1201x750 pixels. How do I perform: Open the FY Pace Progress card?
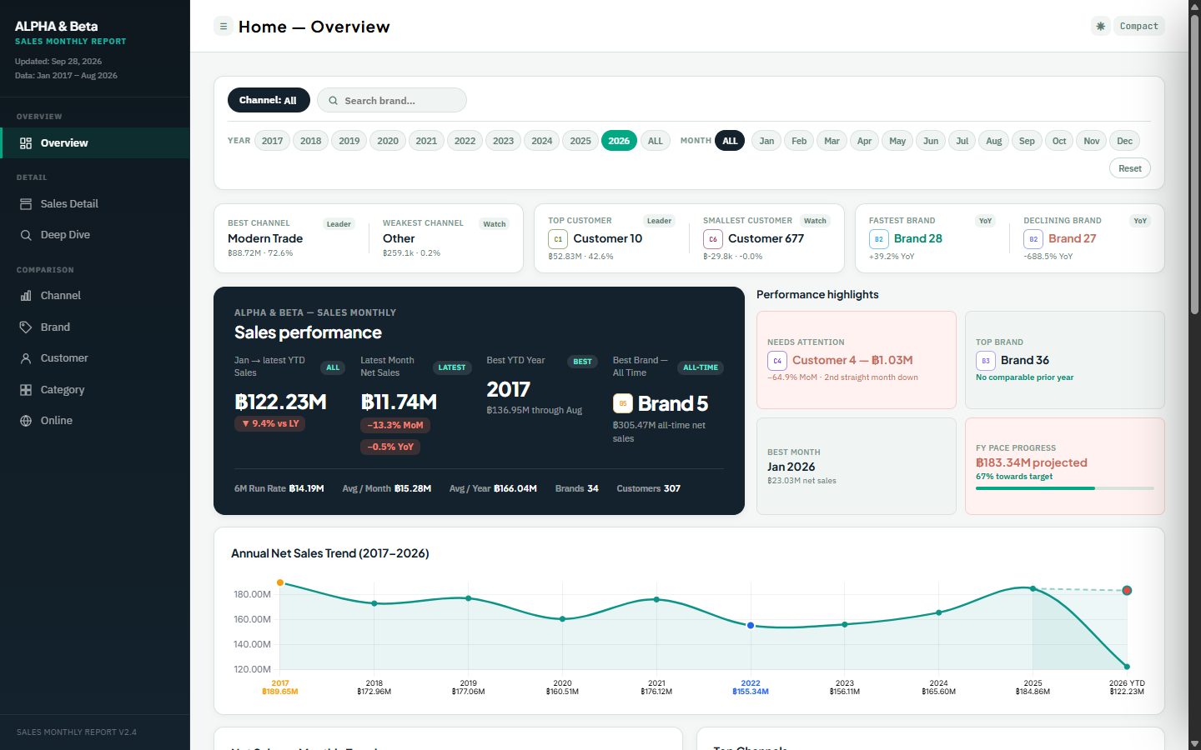pyautogui.click(x=1064, y=466)
